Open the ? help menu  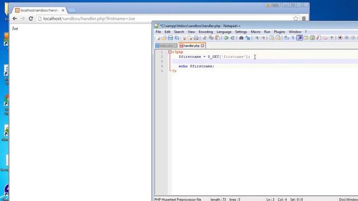pos(306,32)
